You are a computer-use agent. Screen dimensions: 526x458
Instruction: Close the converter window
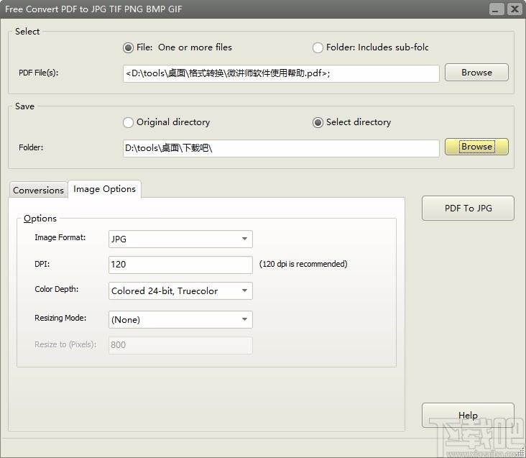pyautogui.click(x=515, y=9)
